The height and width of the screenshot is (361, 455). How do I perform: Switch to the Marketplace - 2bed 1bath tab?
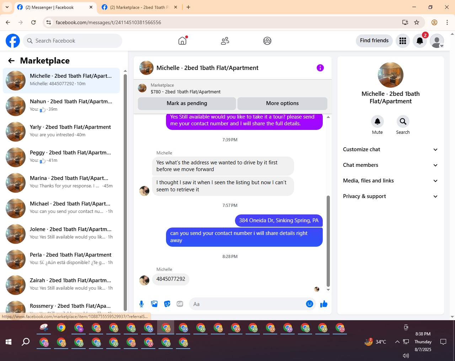click(139, 7)
